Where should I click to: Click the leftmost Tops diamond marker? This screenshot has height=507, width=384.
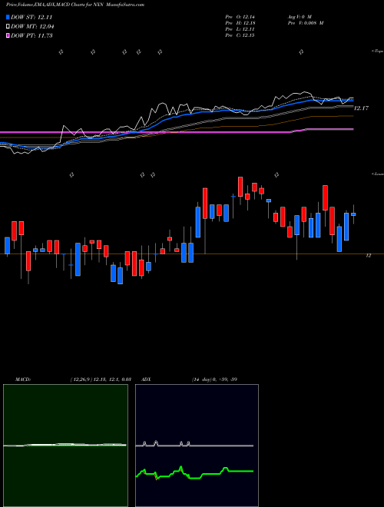61,51
